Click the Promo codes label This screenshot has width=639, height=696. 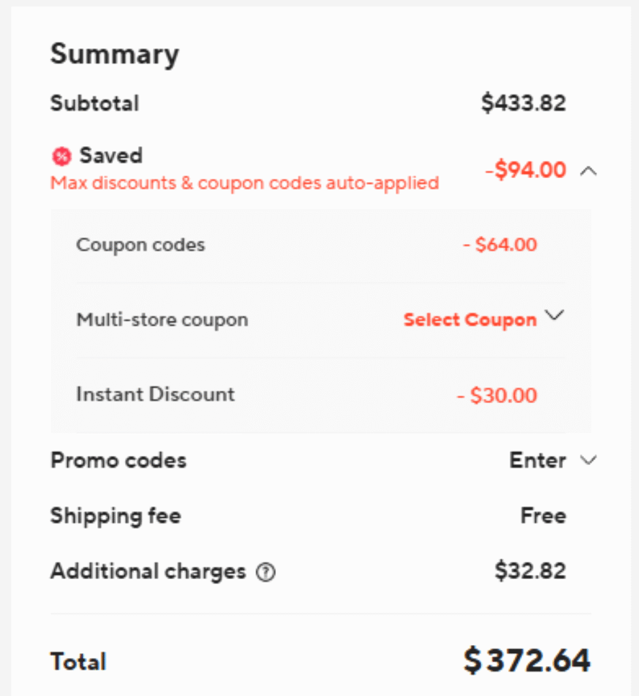pos(118,461)
